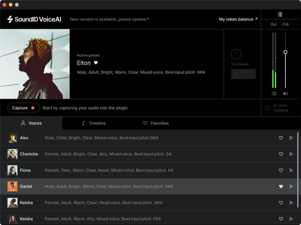301x225 pixels.
Task: Open the Favorites tab
Action: [156, 123]
